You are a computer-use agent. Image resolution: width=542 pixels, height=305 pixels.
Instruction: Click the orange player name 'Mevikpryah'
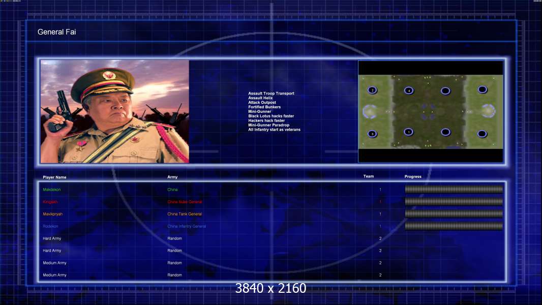pos(53,214)
